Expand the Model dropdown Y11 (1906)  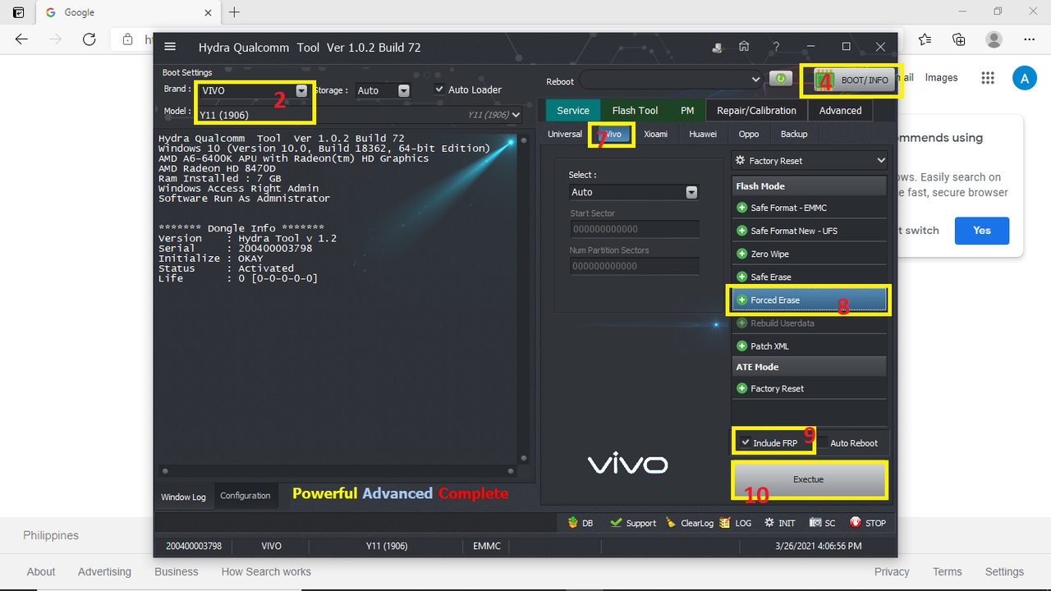point(516,114)
